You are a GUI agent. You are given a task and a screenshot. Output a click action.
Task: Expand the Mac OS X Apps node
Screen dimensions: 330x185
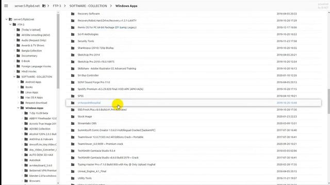pyautogui.click(x=19, y=98)
